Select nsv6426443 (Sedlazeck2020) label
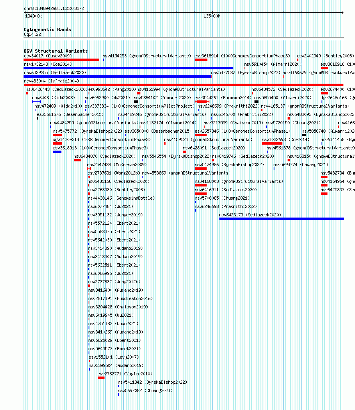Image resolution: width=355 pixels, height=410 pixels. point(57,89)
